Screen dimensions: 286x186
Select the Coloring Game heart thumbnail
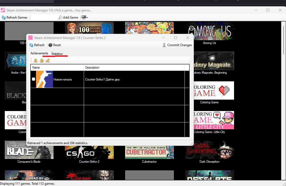pos(214,90)
